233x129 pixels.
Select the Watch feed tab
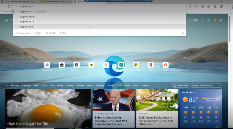tap(90, 85)
